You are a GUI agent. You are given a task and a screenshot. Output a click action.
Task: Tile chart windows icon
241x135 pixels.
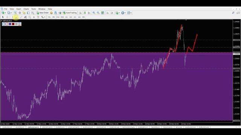(102, 13)
